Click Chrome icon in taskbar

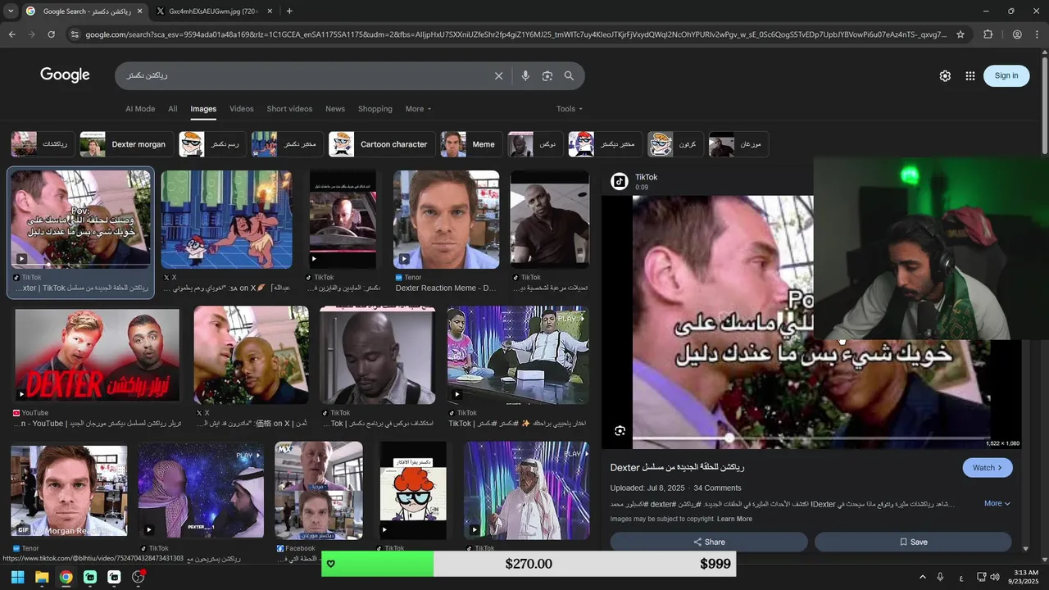tap(66, 577)
